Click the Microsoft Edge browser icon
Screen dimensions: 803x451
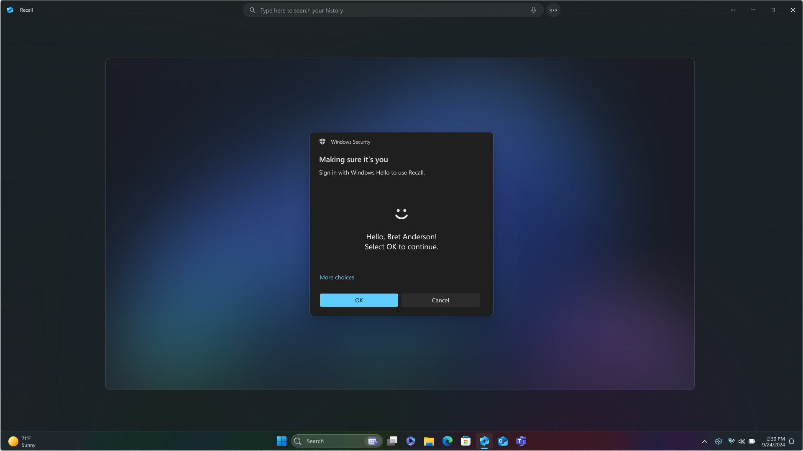pos(447,441)
